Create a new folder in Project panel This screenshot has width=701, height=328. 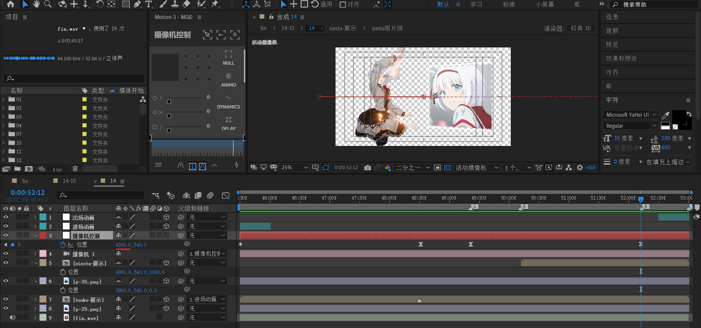tap(18, 169)
